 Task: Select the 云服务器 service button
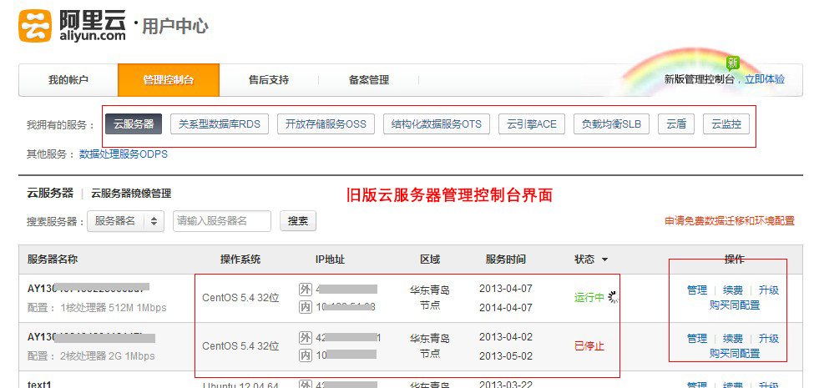pyautogui.click(x=134, y=124)
